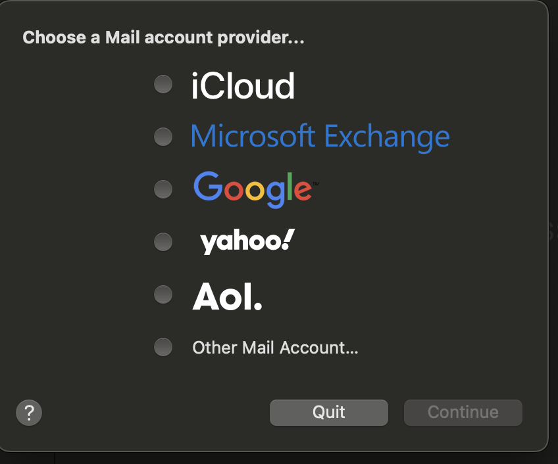558x464 pixels.
Task: Click the blue capital G in Google
Action: click(207, 187)
